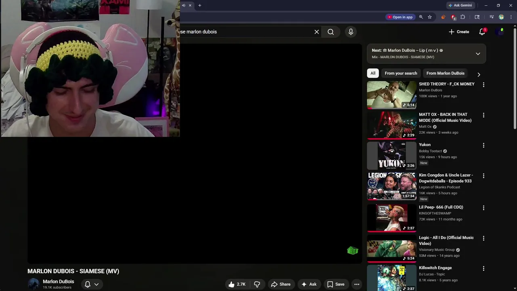Open the Create upload menu
This screenshot has height=291, width=517.
click(x=459, y=32)
